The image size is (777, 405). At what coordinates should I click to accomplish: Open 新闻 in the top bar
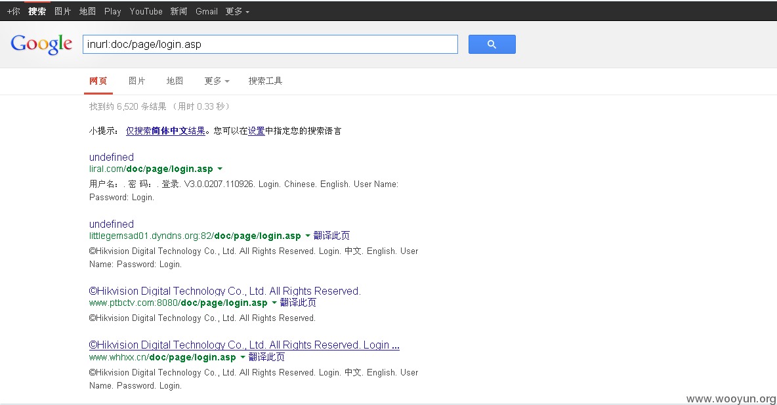click(x=178, y=11)
